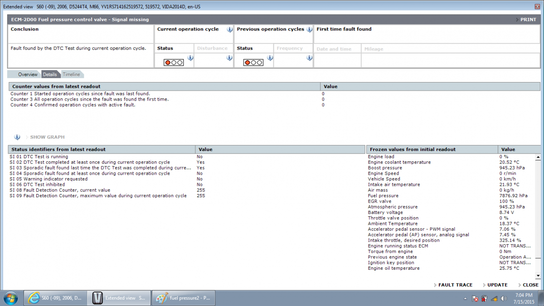The width and height of the screenshot is (544, 306).
Task: Click the Air mass frozen value row
Action: pos(451,190)
